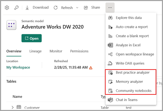Click the refresh warning triangle icon
Viewport: 163px width, 111px height.
click(91, 68)
